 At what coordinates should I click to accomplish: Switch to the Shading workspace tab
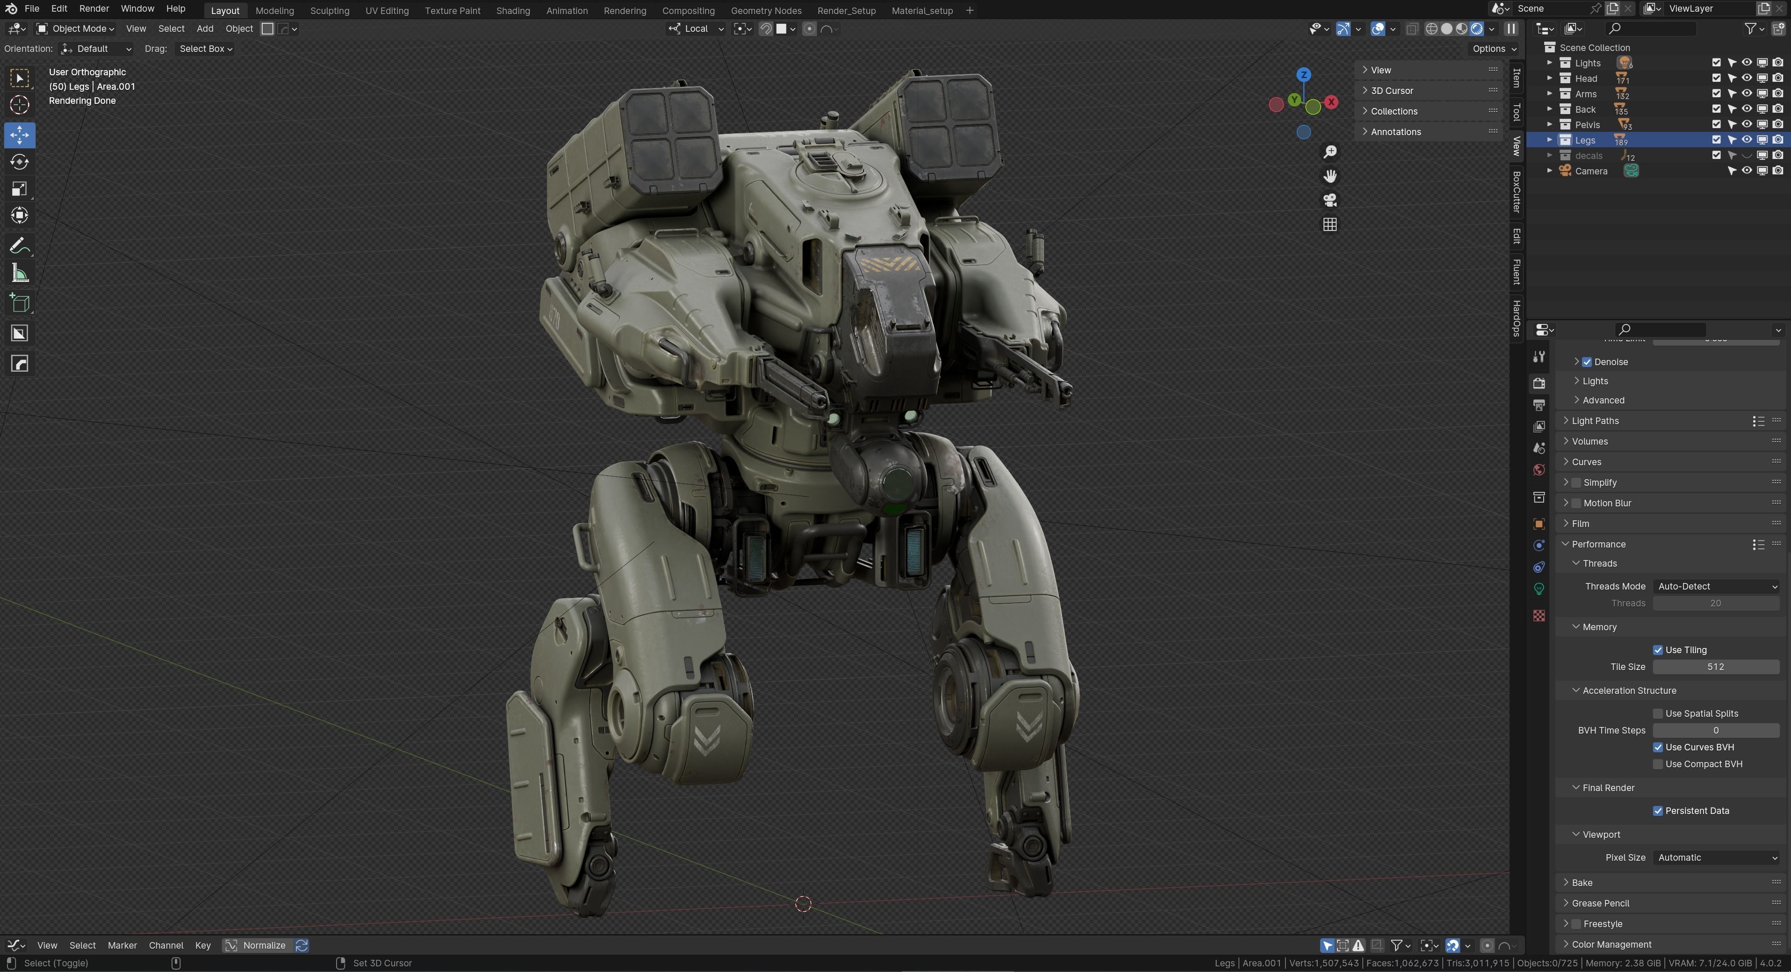[512, 10]
